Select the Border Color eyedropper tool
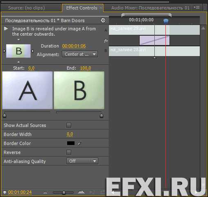 click(x=80, y=143)
